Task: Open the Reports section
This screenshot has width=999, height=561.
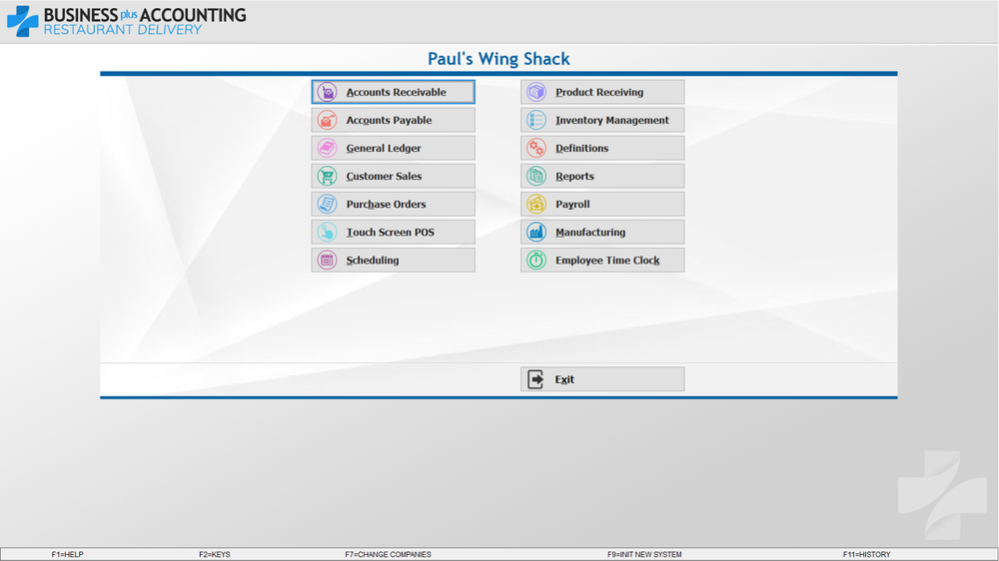Action: tap(602, 176)
